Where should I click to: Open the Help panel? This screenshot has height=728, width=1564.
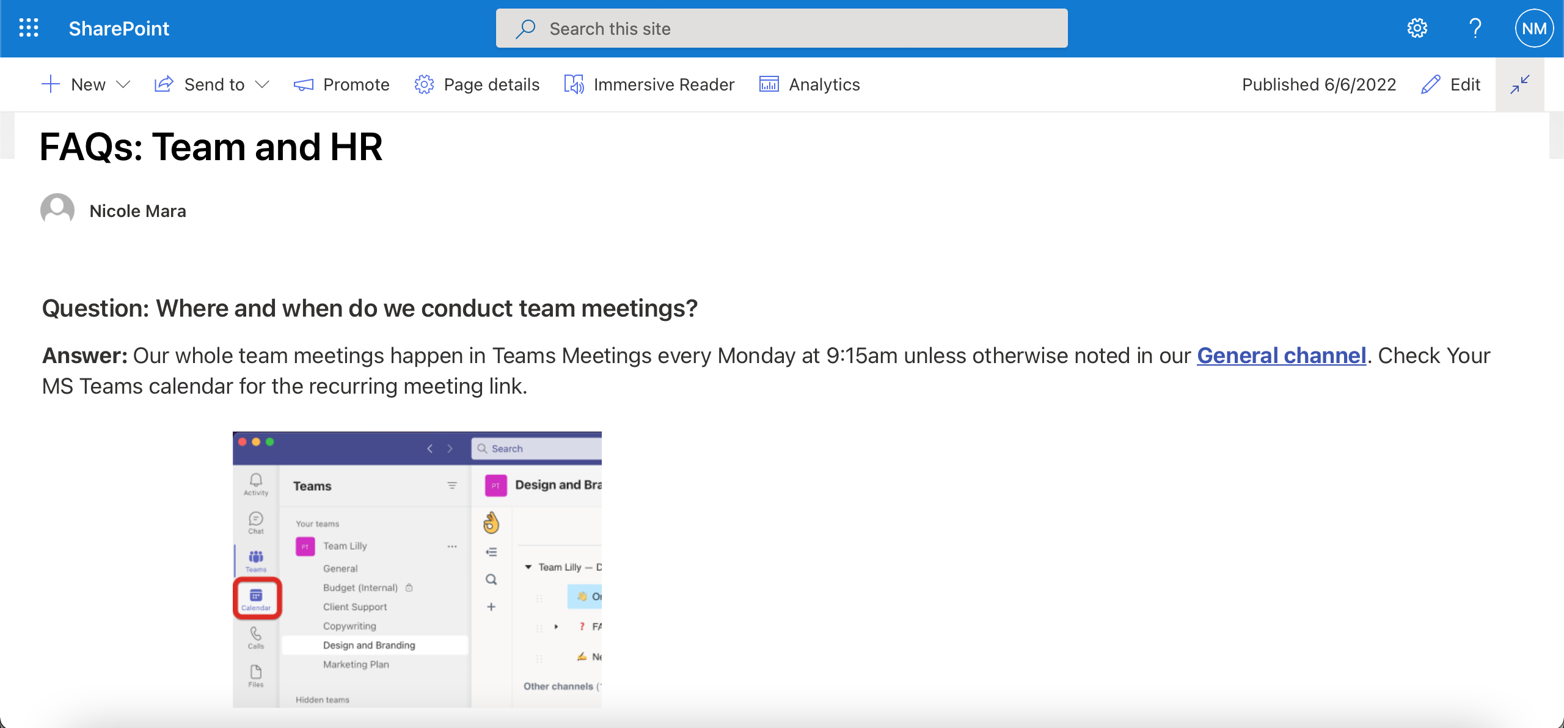pos(1475,28)
